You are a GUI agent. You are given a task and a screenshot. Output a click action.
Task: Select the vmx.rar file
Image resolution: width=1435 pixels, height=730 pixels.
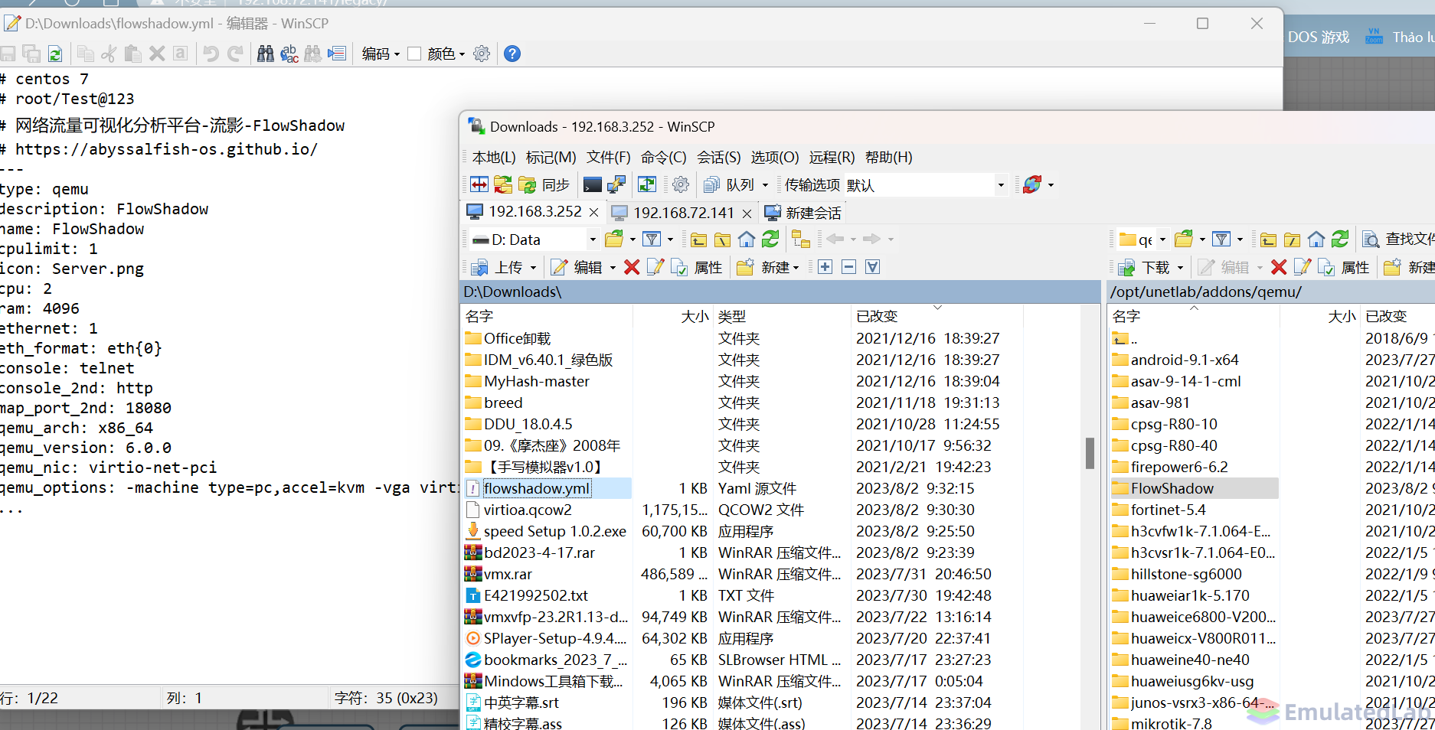[x=508, y=574]
